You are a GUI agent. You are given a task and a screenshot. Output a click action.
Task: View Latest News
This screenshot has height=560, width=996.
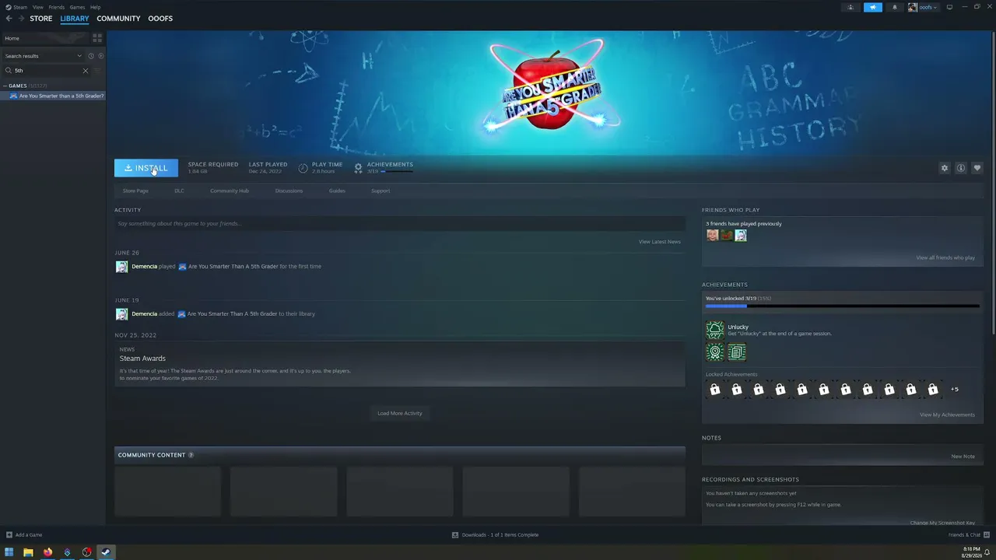pyautogui.click(x=660, y=242)
